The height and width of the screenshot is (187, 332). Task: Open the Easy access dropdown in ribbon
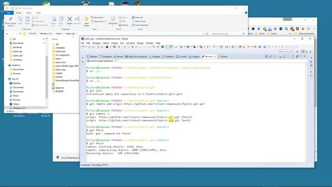pyautogui.click(x=99, y=21)
